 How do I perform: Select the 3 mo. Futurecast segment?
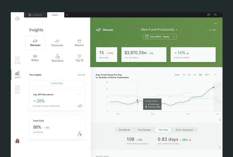184,130
